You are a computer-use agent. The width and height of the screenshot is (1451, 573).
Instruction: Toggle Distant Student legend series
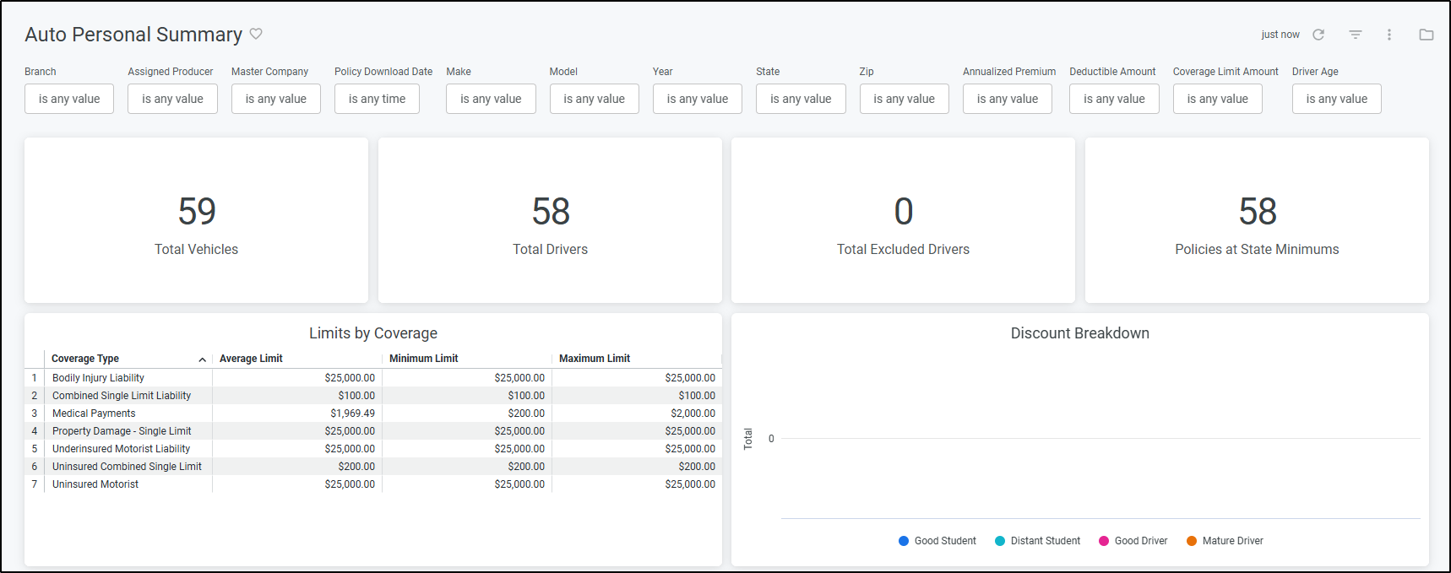[x=1038, y=541]
